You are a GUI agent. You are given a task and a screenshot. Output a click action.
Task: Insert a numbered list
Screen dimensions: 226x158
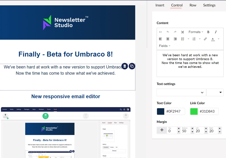pos(194,39)
